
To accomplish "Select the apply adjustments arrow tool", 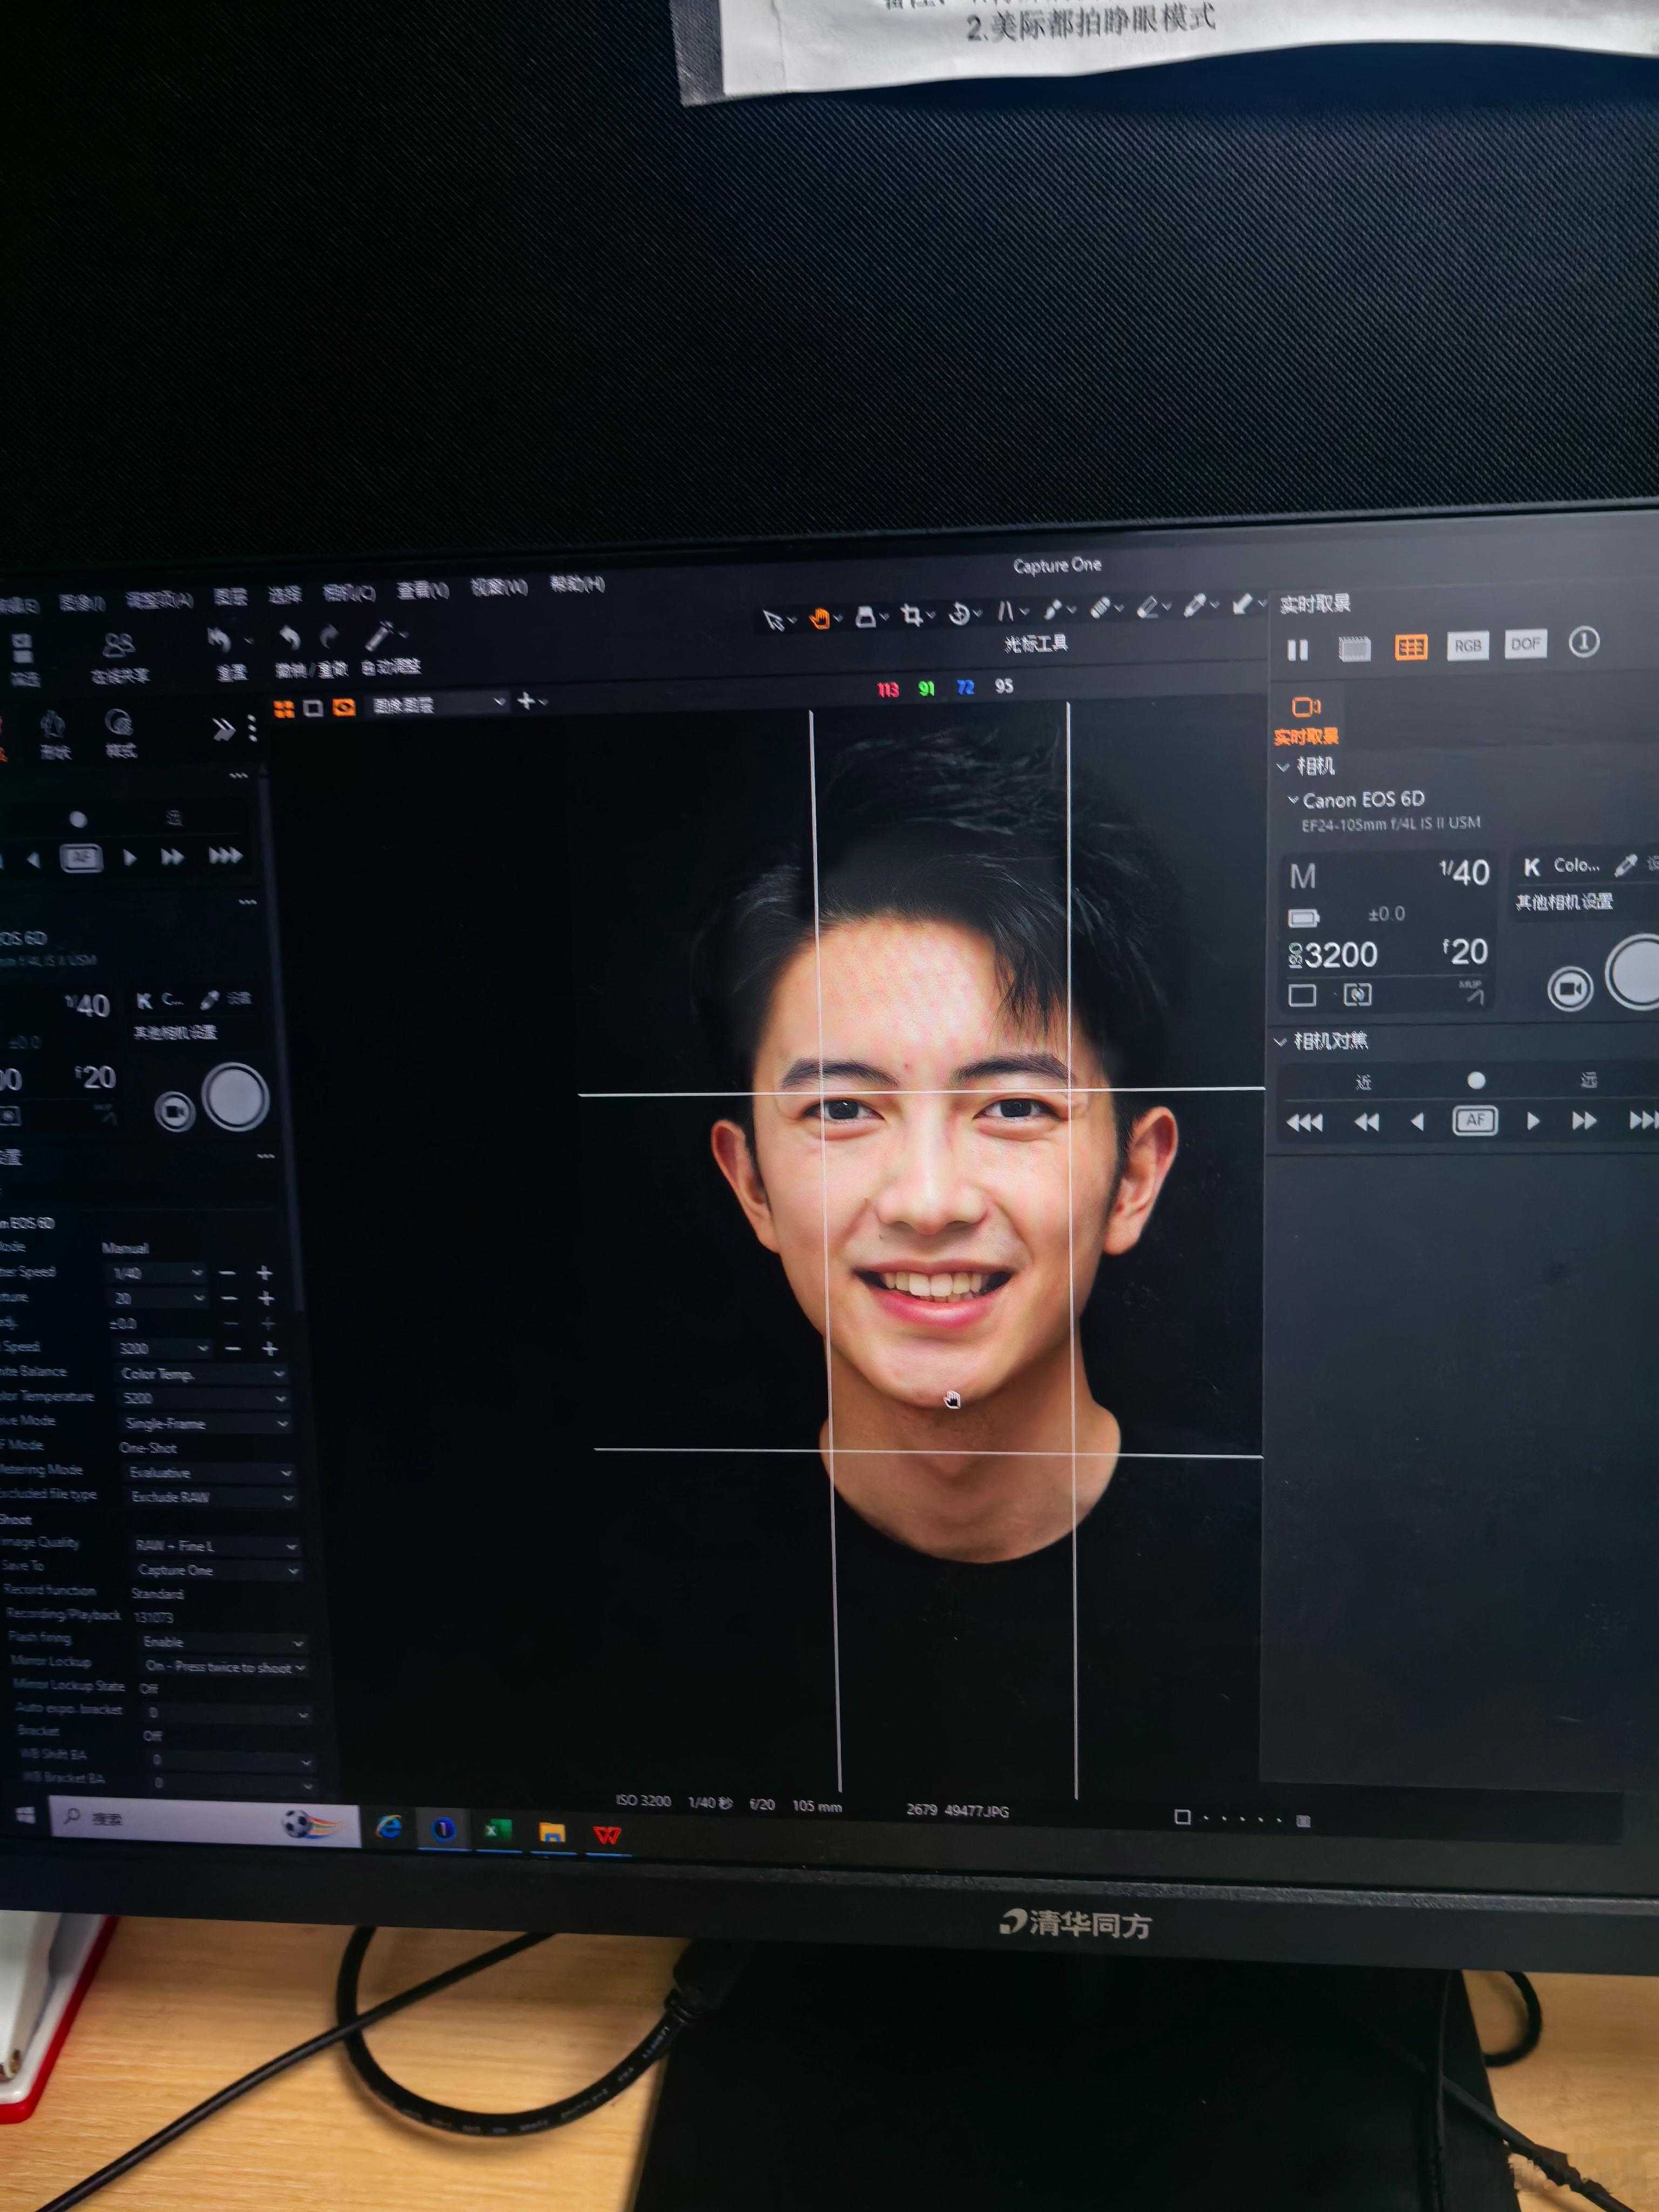I will click(1242, 603).
